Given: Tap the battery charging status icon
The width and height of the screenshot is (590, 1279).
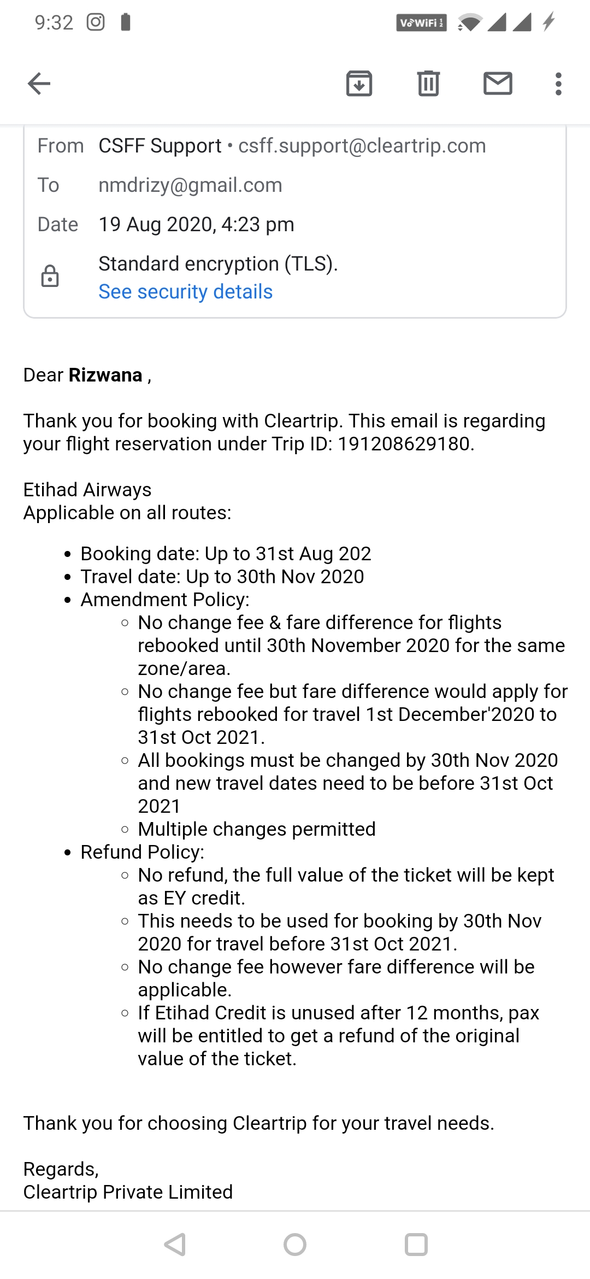Looking at the screenshot, I should point(548,22).
